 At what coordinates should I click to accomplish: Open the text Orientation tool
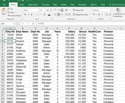coord(66,10)
